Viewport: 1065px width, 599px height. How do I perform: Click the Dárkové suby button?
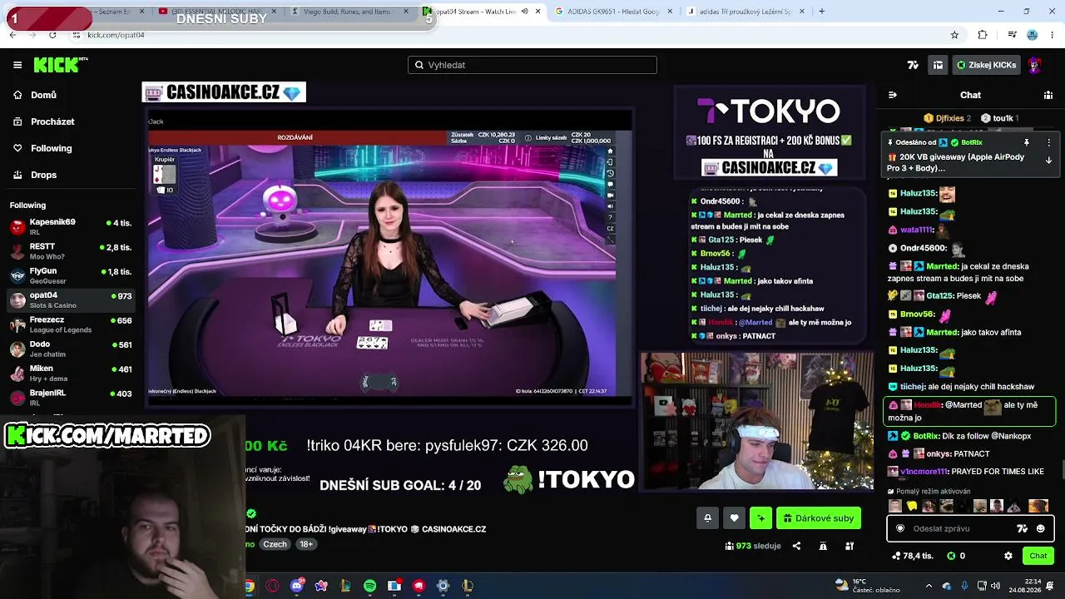click(819, 518)
